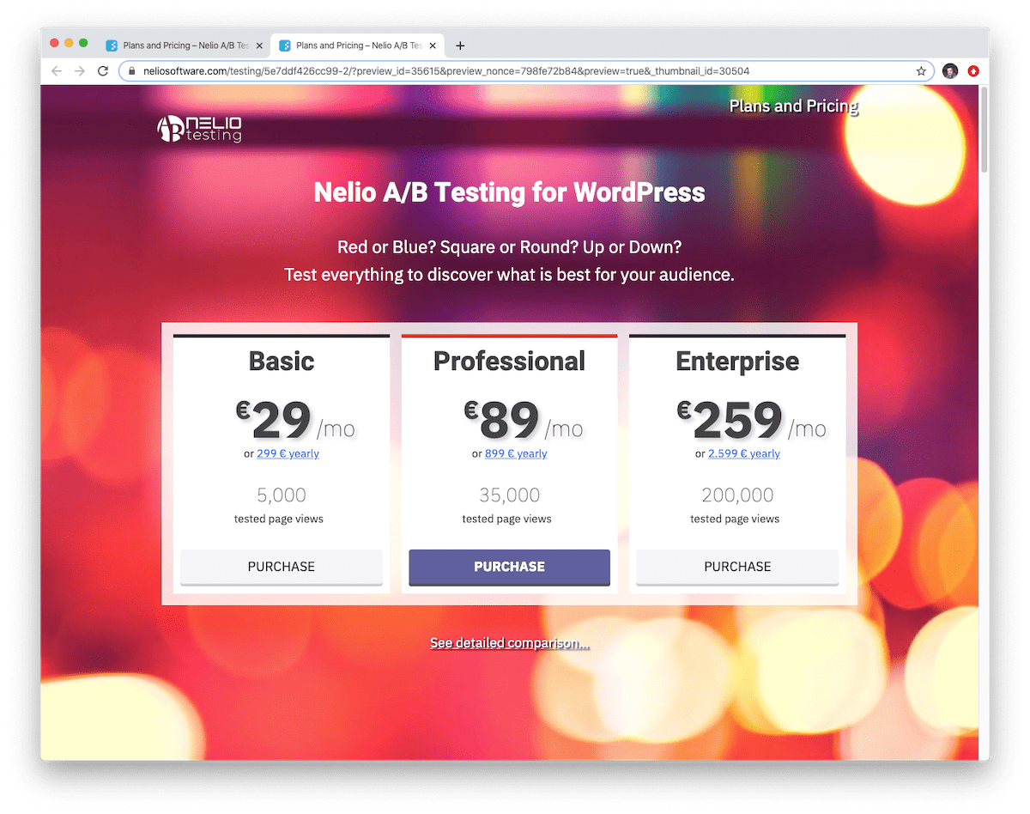Open the "See detailed comparison..." link
The height and width of the screenshot is (814, 1030).
tap(509, 642)
